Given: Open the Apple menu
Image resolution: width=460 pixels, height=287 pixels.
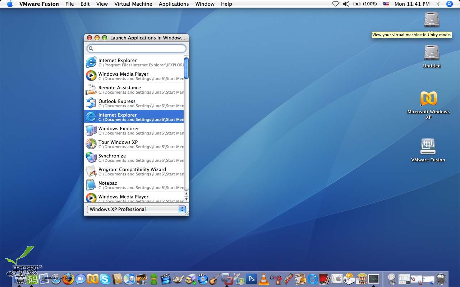Looking at the screenshot, I should 10,4.
